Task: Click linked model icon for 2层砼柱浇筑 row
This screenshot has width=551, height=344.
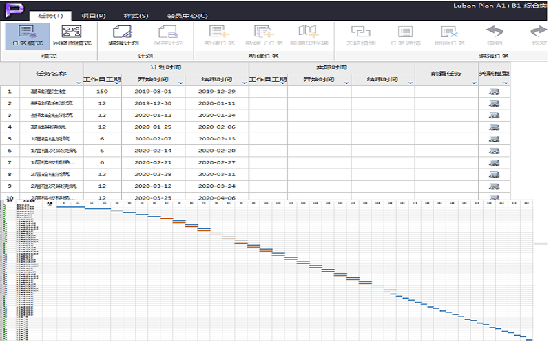Action: pyautogui.click(x=494, y=175)
